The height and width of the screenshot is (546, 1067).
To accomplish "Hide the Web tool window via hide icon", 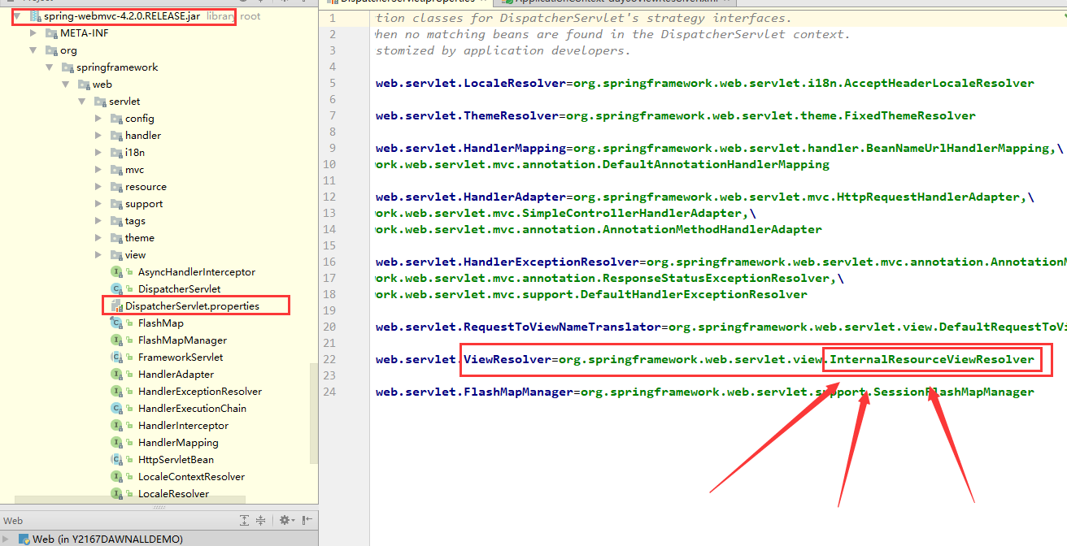I will pyautogui.click(x=306, y=520).
